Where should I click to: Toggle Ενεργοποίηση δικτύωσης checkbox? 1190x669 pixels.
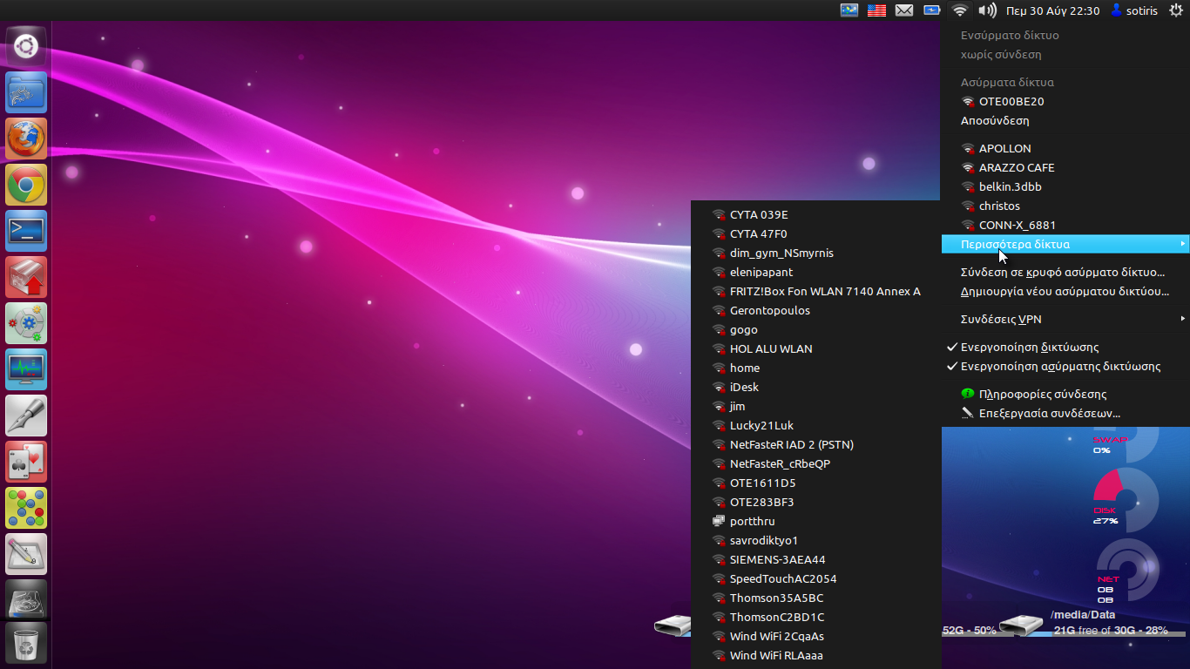[x=1030, y=347]
